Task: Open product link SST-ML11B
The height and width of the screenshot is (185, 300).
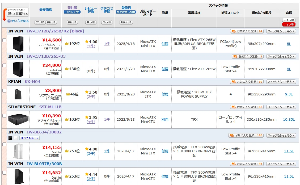Action: [x=50, y=107]
